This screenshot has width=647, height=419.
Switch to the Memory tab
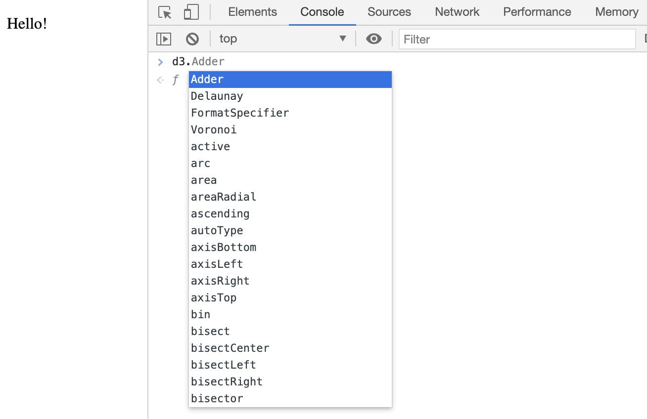pos(617,12)
